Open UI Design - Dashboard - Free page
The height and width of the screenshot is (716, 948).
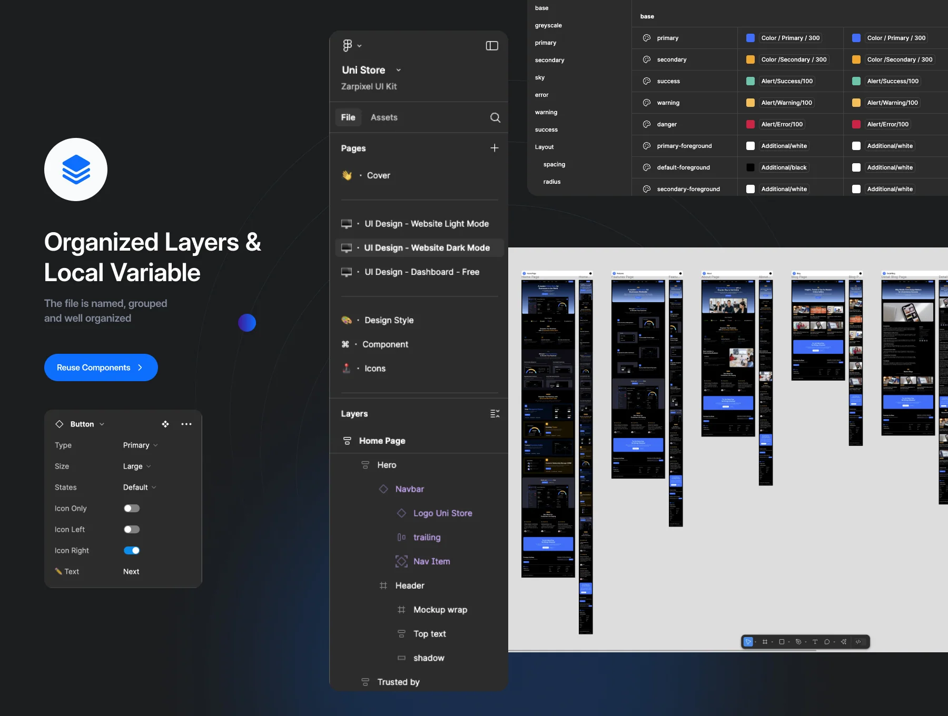click(419, 272)
